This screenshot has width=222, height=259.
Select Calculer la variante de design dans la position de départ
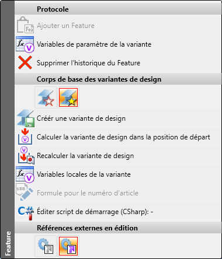pyautogui.click(x=123, y=137)
